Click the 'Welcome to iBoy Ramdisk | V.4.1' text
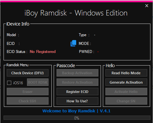 76,111
